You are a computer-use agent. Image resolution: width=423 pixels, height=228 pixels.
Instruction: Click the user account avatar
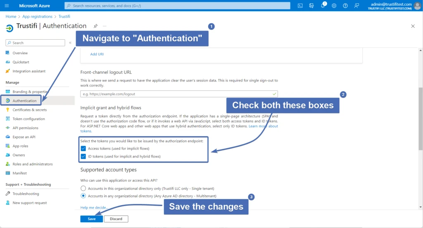(417, 6)
